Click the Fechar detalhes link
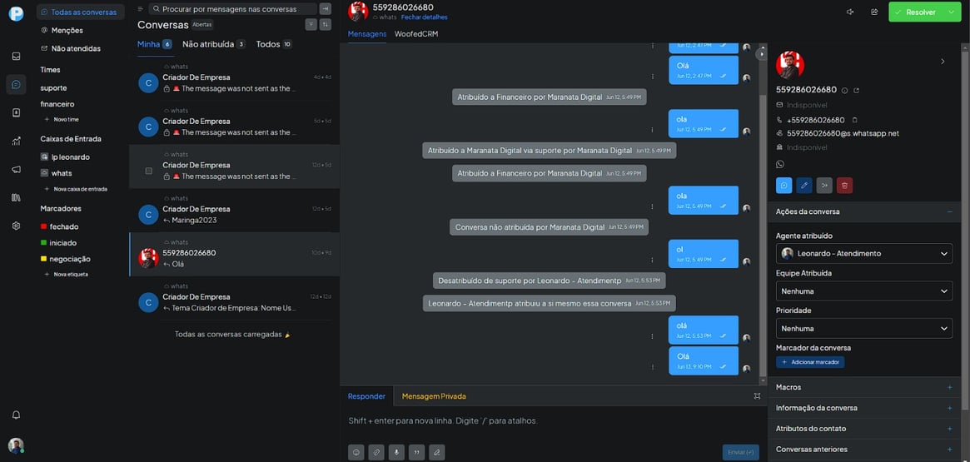 point(424,17)
